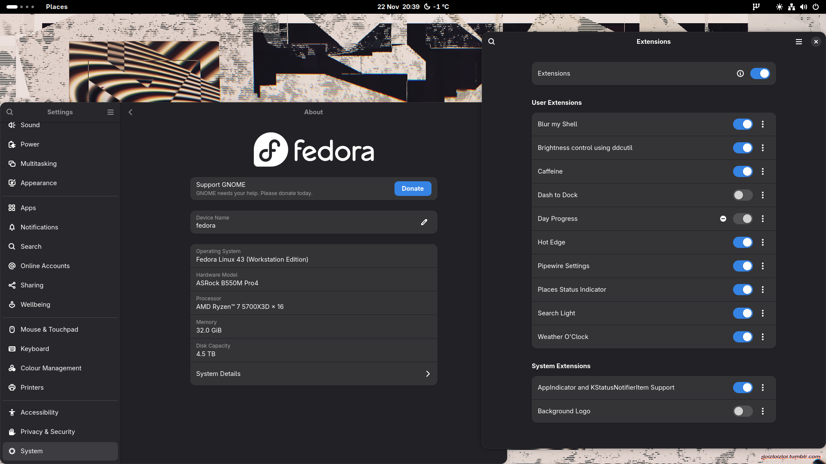Go back using the About arrow

point(130,112)
